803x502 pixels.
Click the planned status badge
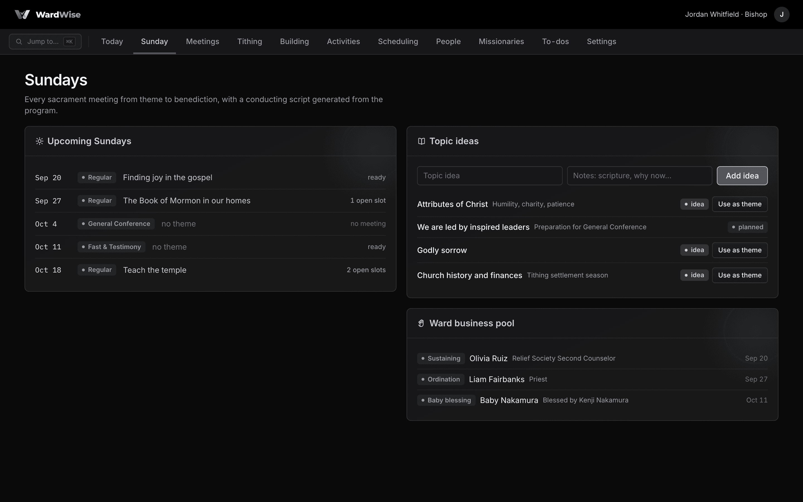(747, 227)
